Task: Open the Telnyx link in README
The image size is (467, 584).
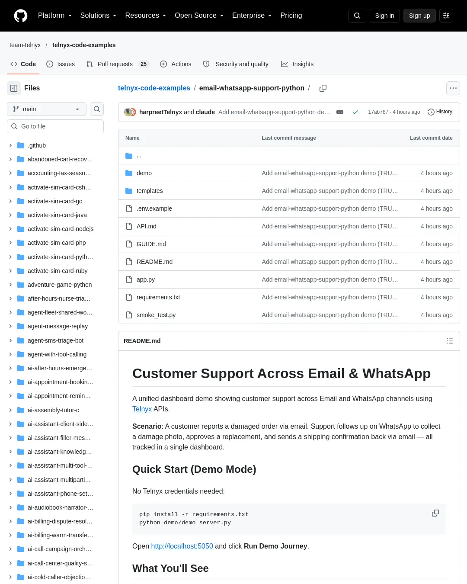Action: tap(142, 409)
